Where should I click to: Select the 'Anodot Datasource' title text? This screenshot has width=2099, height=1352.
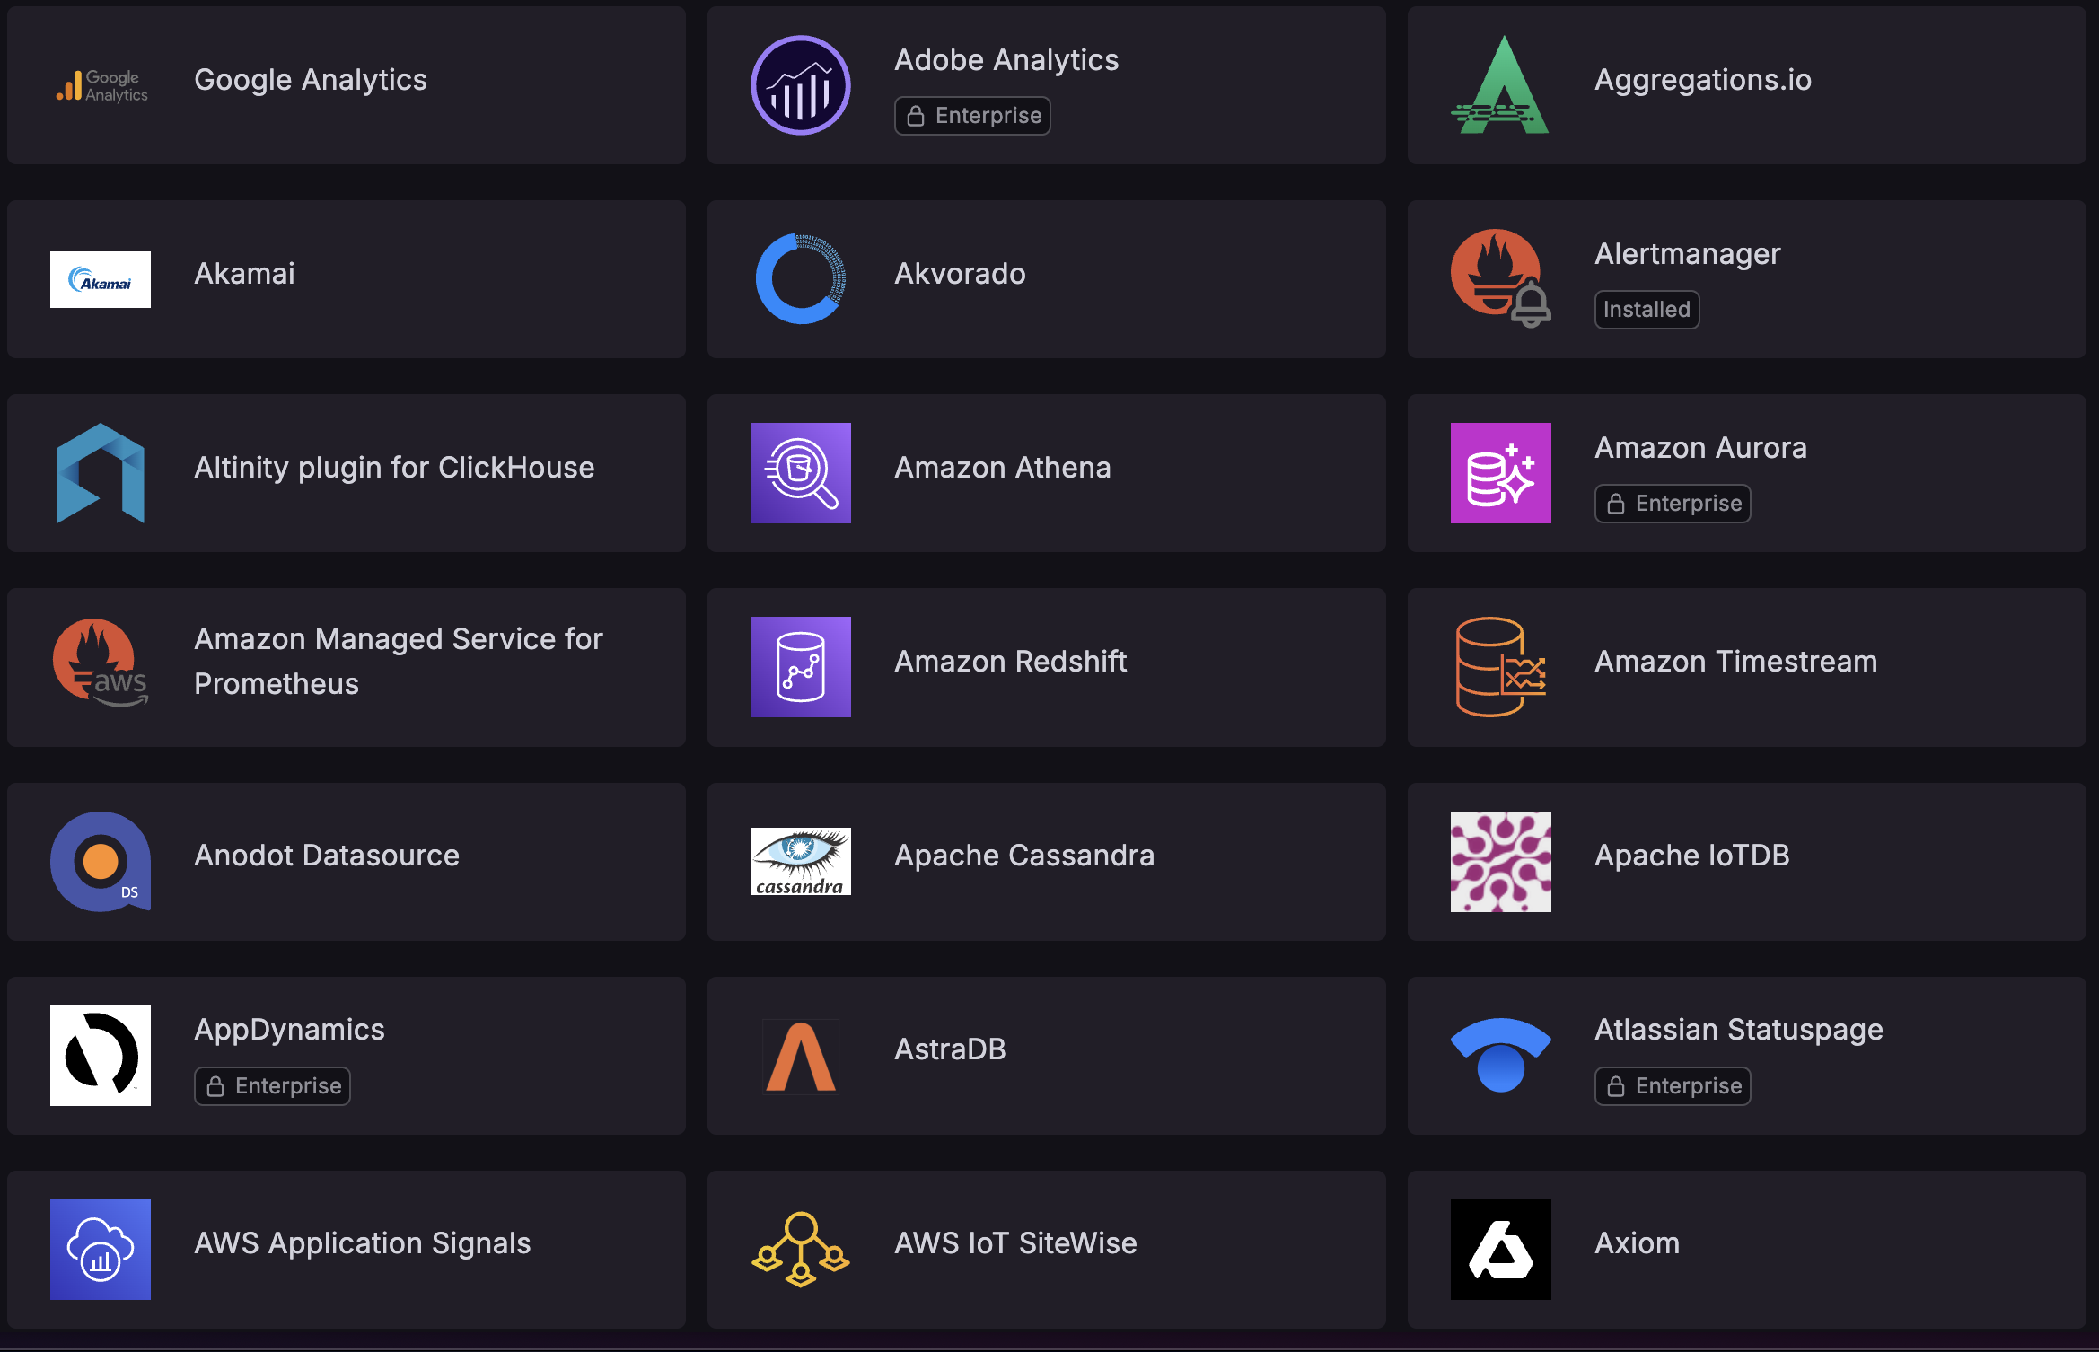click(327, 856)
